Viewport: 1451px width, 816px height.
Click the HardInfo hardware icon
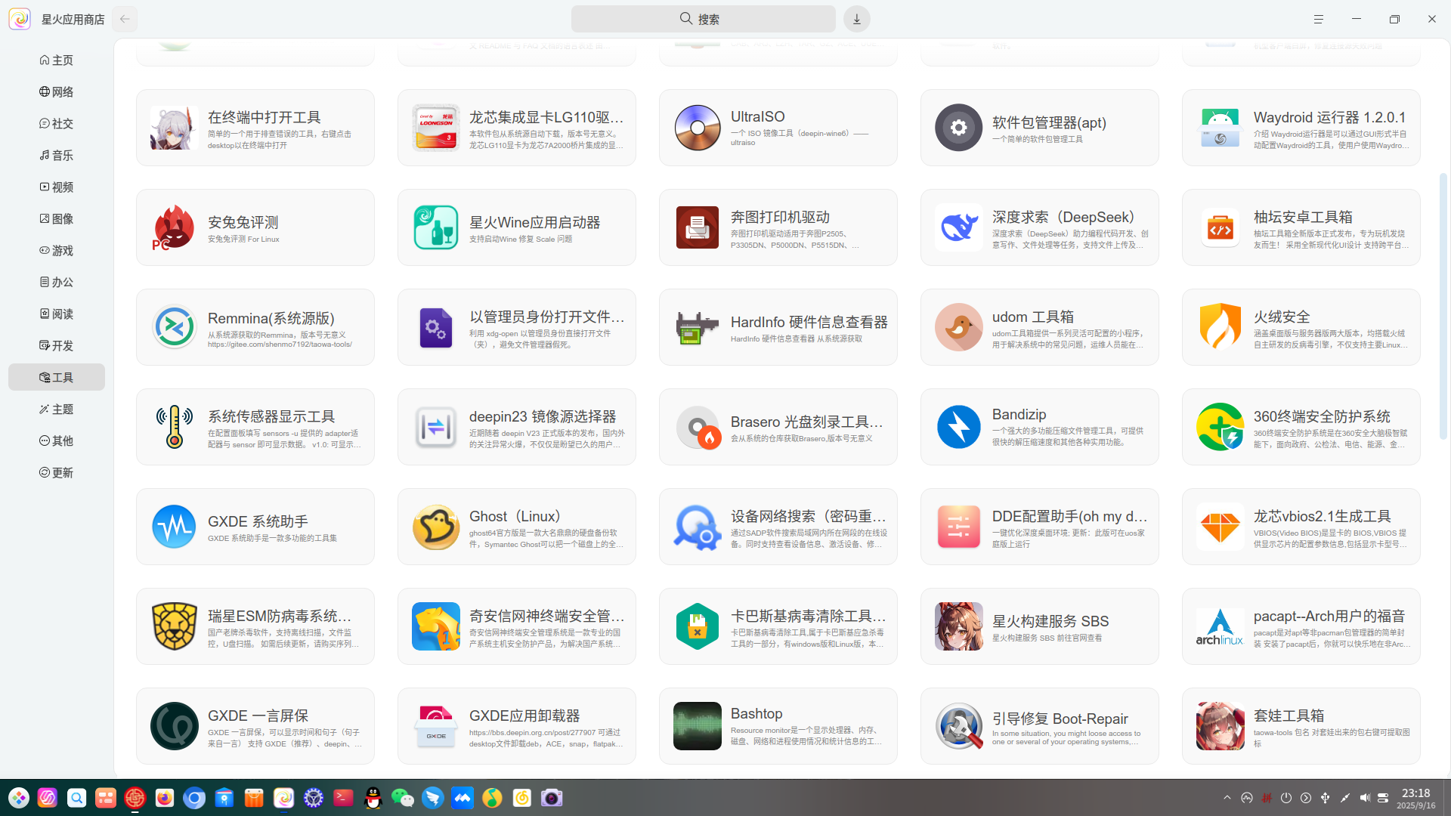[x=697, y=327]
